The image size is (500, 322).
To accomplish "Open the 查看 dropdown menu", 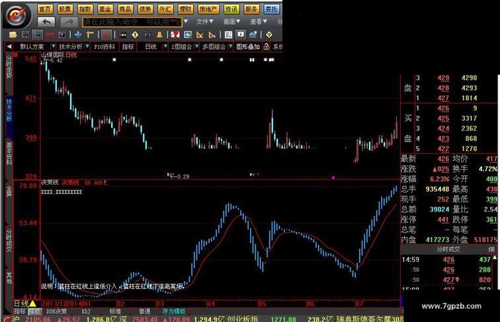I will pos(259,22).
